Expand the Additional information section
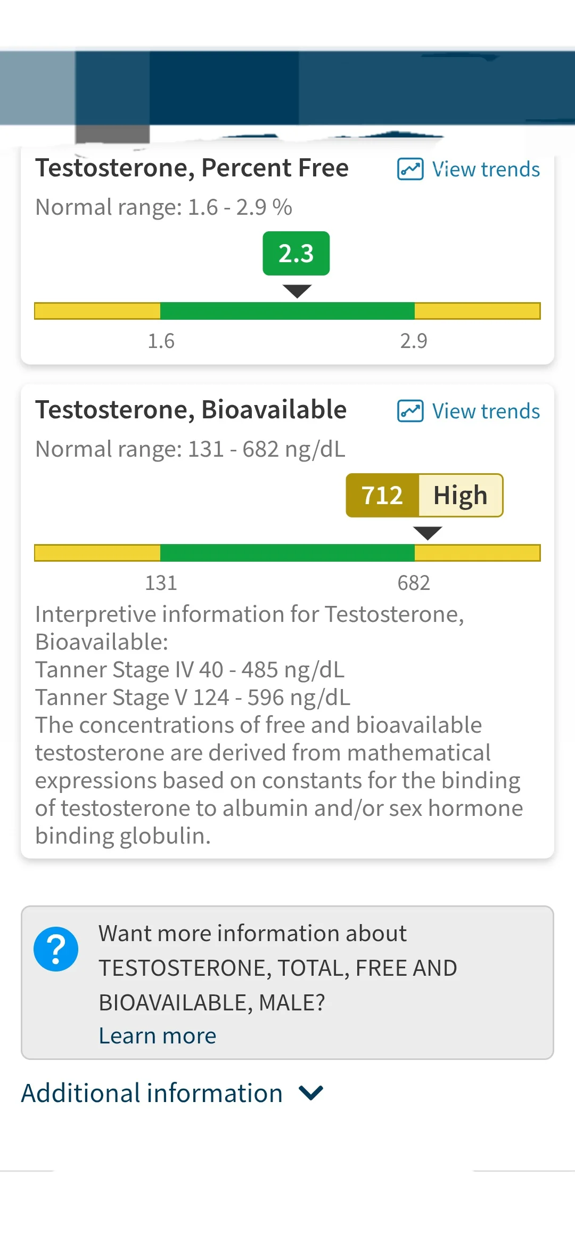Image resolution: width=575 pixels, height=1247 pixels. coord(152,1093)
